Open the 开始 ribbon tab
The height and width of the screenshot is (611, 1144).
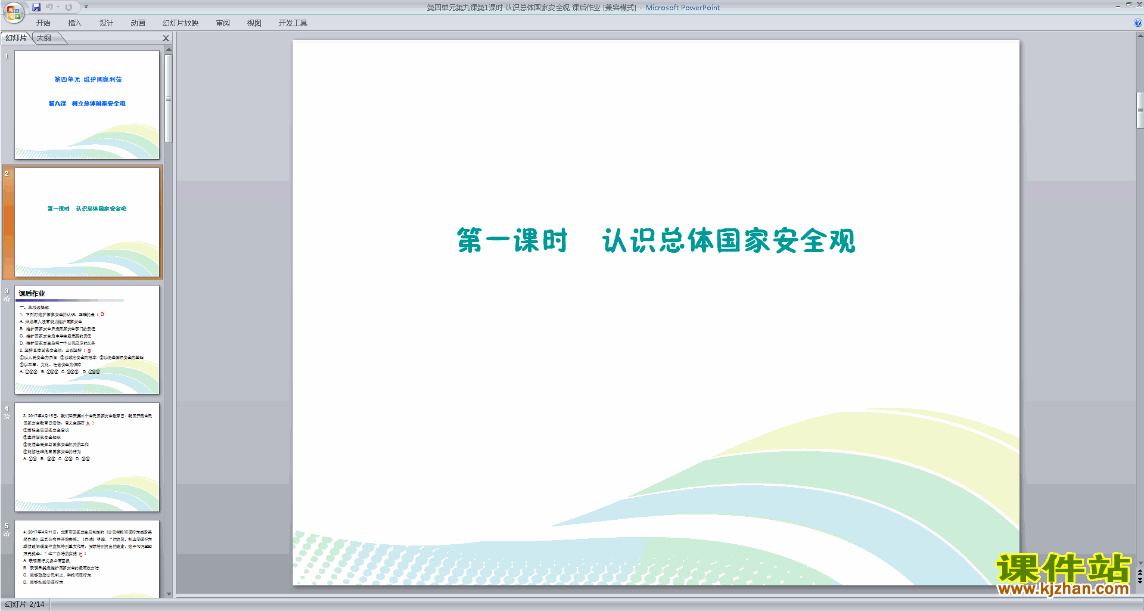[x=43, y=23]
